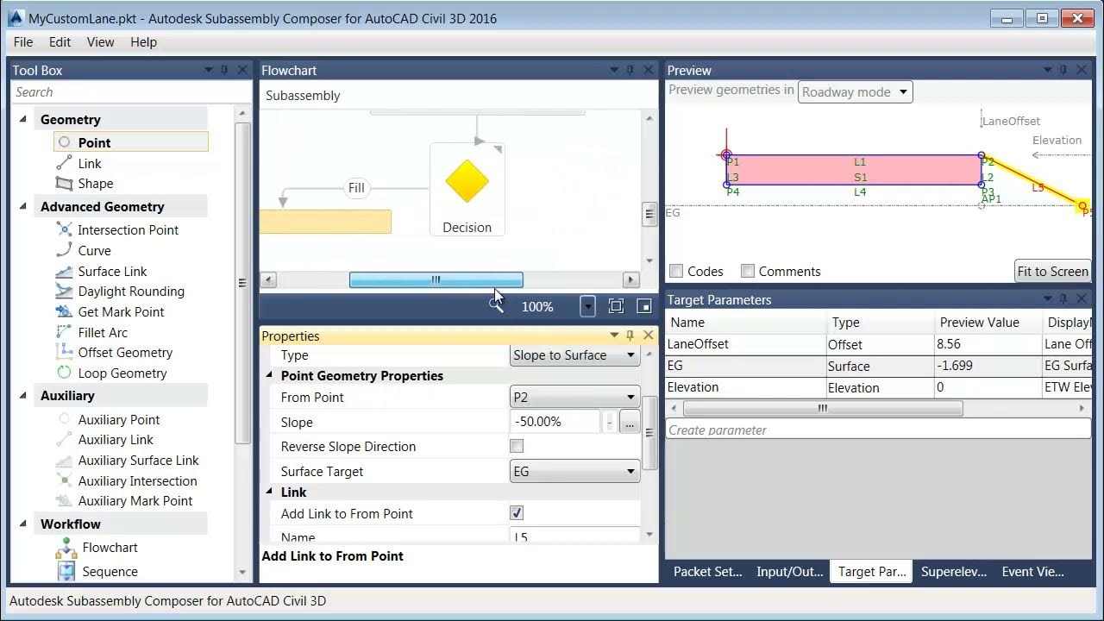The height and width of the screenshot is (621, 1104).
Task: Pick the Offset Geometry tool icon
Action: 64,352
